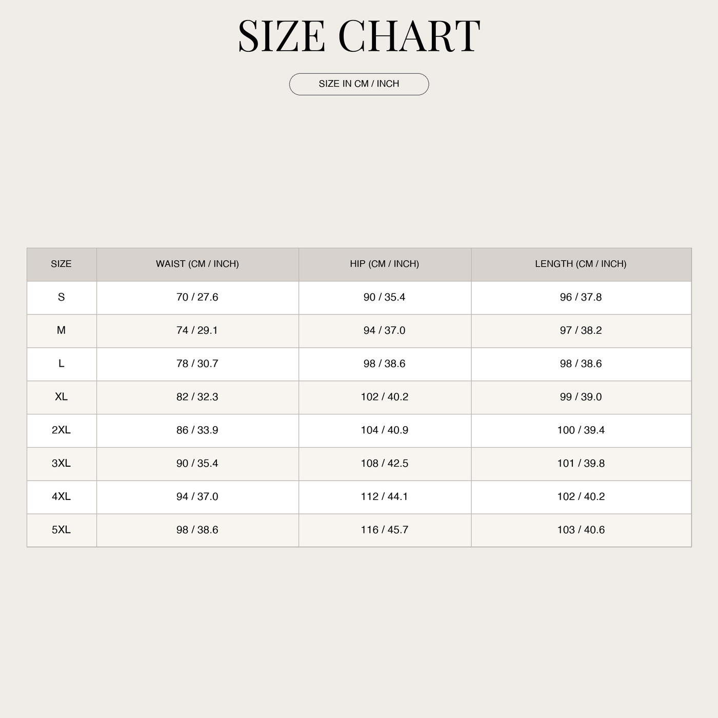The height and width of the screenshot is (718, 718).
Task: Click the 4XL size row label
Action: (62, 497)
